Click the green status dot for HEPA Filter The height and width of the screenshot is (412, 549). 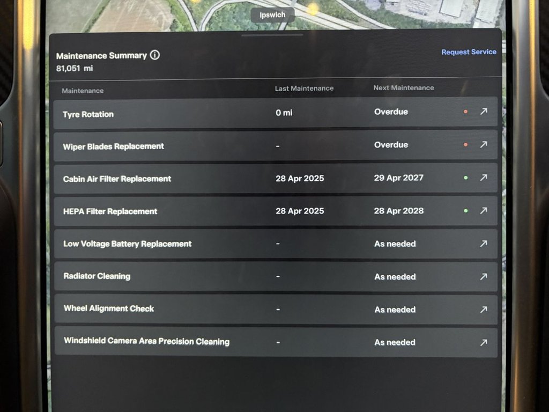pos(465,210)
